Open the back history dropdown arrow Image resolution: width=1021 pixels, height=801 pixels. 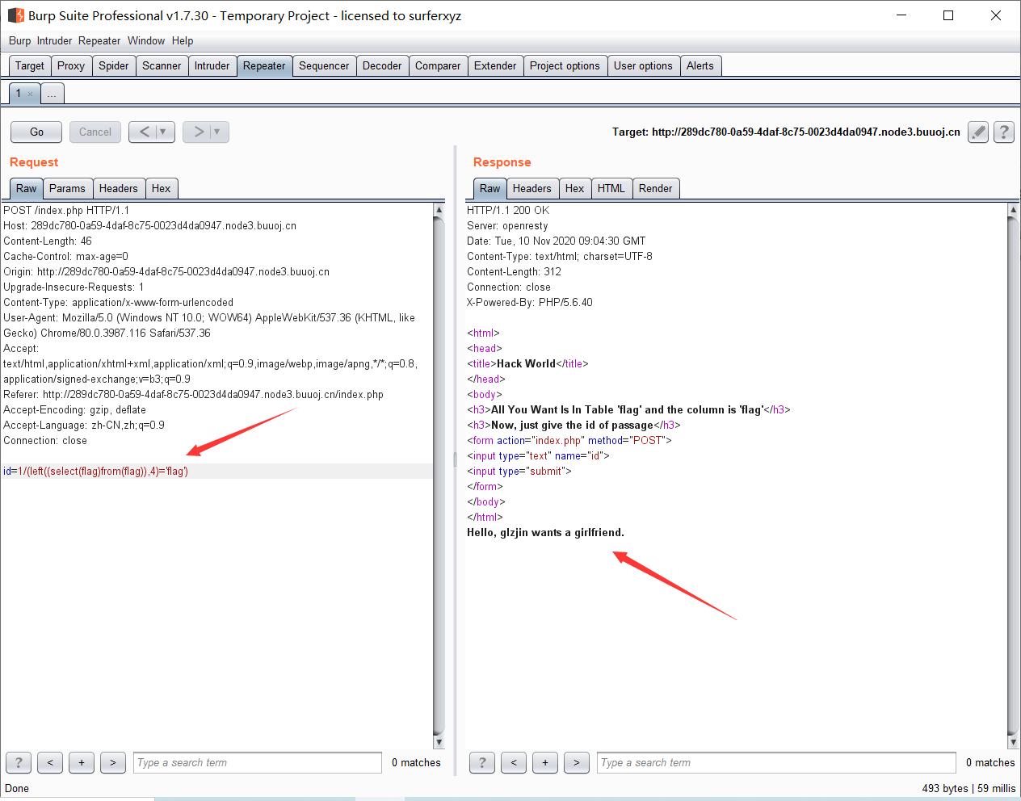coord(164,132)
